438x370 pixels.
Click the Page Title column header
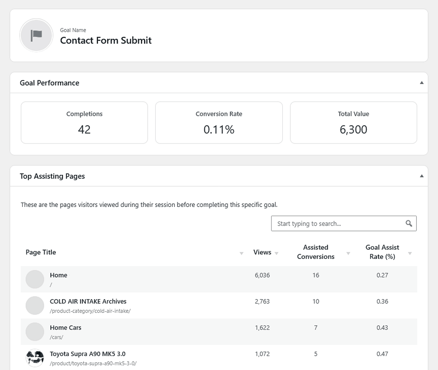41,252
